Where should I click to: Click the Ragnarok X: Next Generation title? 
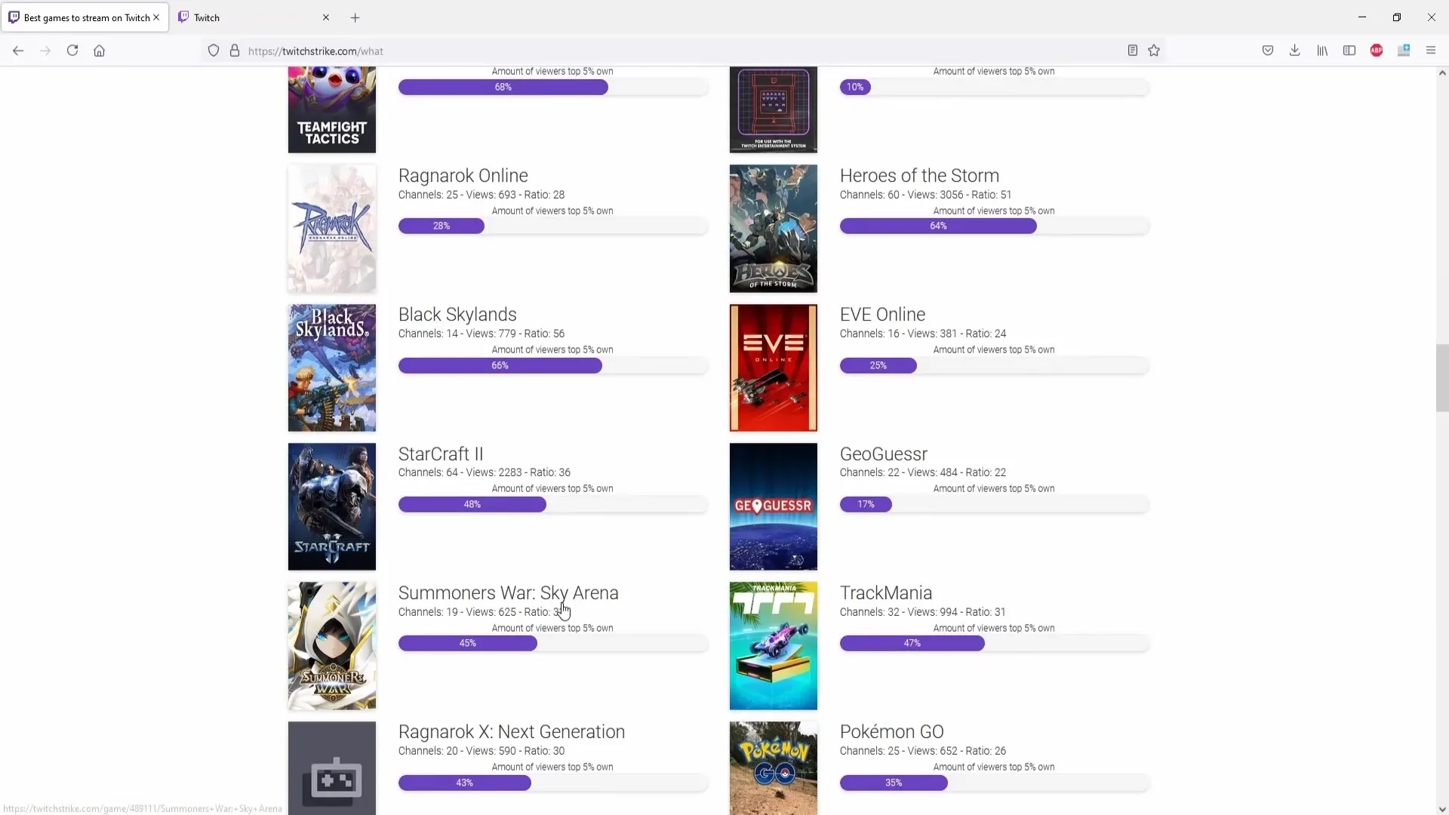point(512,731)
